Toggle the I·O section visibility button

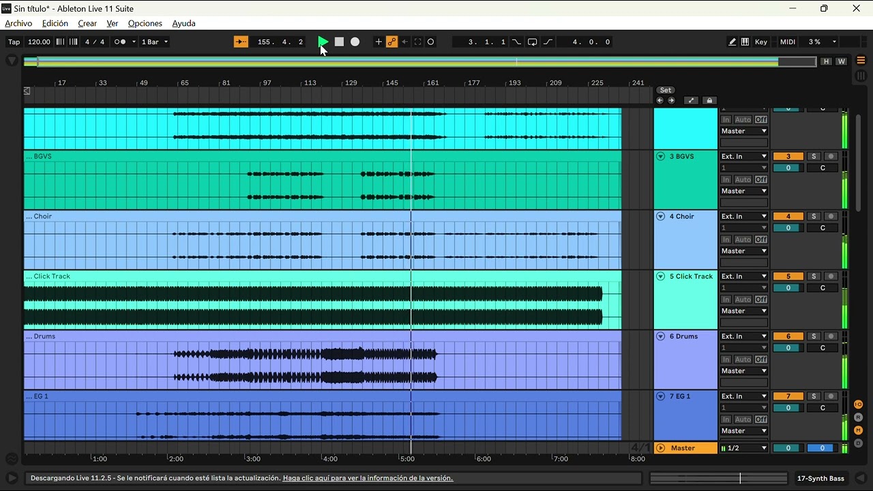[x=859, y=404]
